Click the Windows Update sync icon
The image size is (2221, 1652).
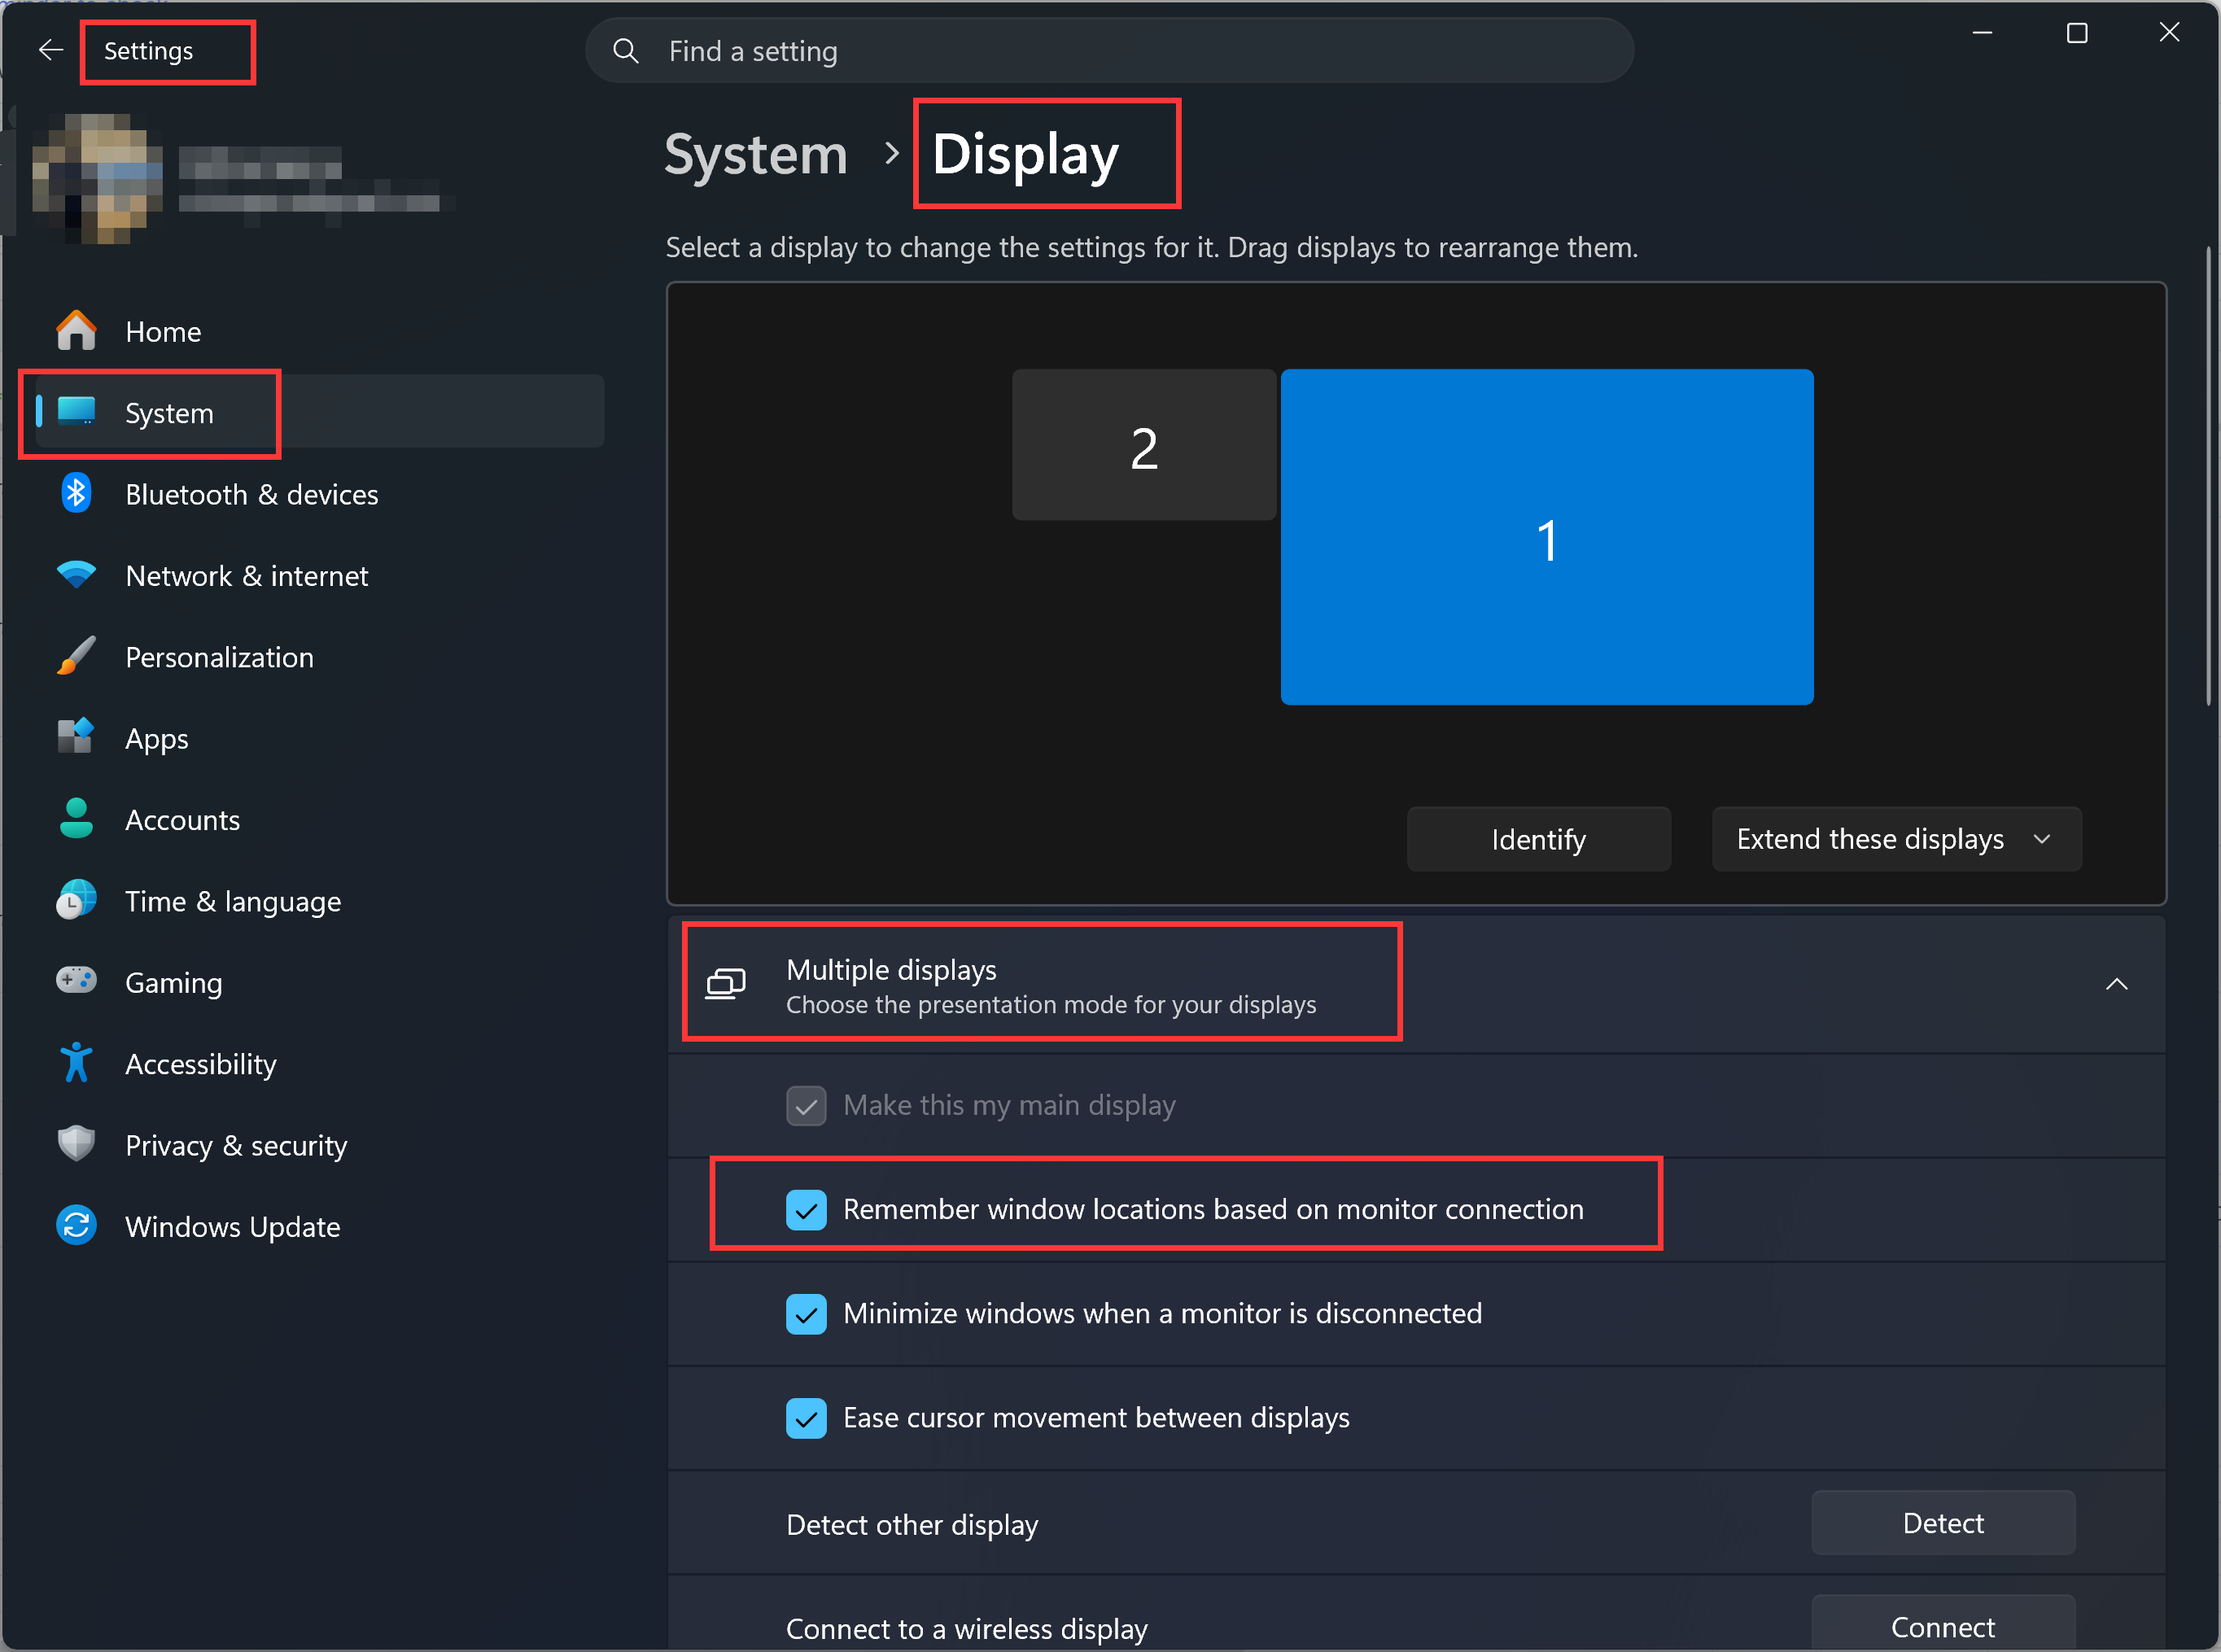[76, 1226]
